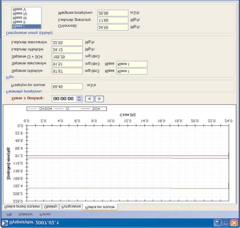Click the Stężenie Cl + SO4 field 189,39
Image resolution: width=240 pixels, height=228 pixels.
67,57
